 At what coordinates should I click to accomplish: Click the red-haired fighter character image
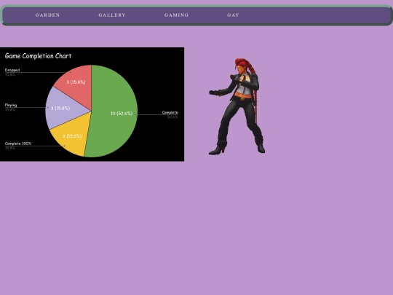[237, 106]
